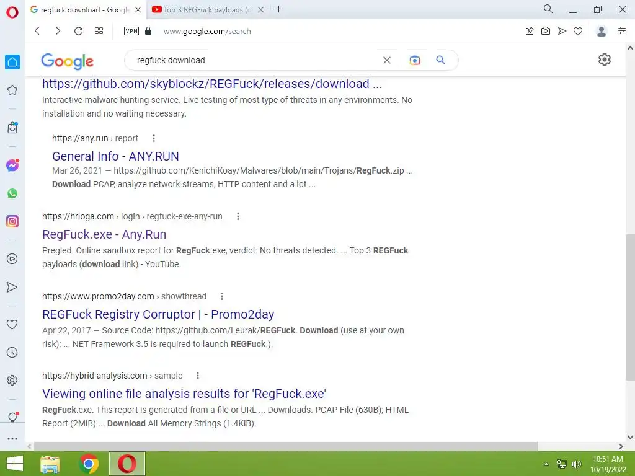Go forward to next page
The height and width of the screenshot is (476, 635).
(58, 31)
